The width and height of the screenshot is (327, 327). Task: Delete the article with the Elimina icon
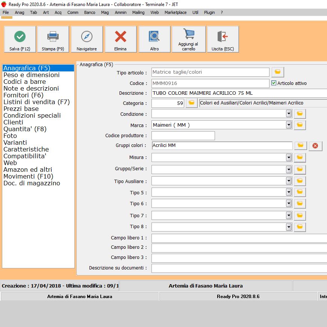click(x=121, y=37)
